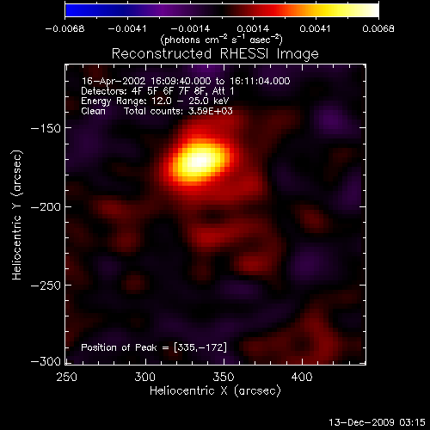430x430 pixels.
Task: Click the bright flare peak in the image
Action: [200, 161]
